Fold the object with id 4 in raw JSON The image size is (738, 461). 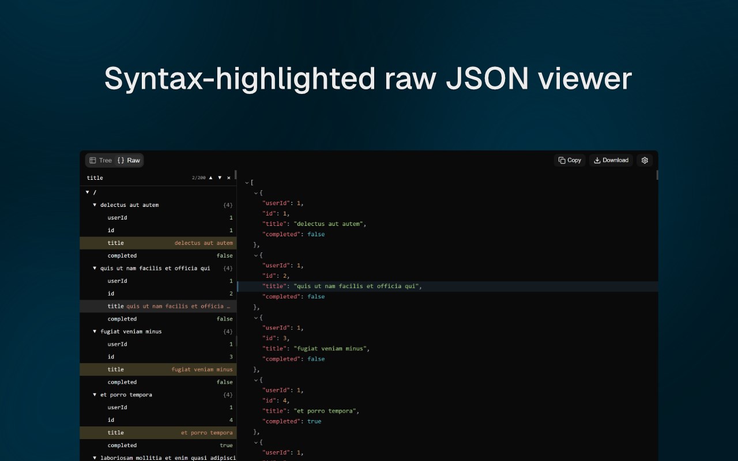(x=256, y=380)
